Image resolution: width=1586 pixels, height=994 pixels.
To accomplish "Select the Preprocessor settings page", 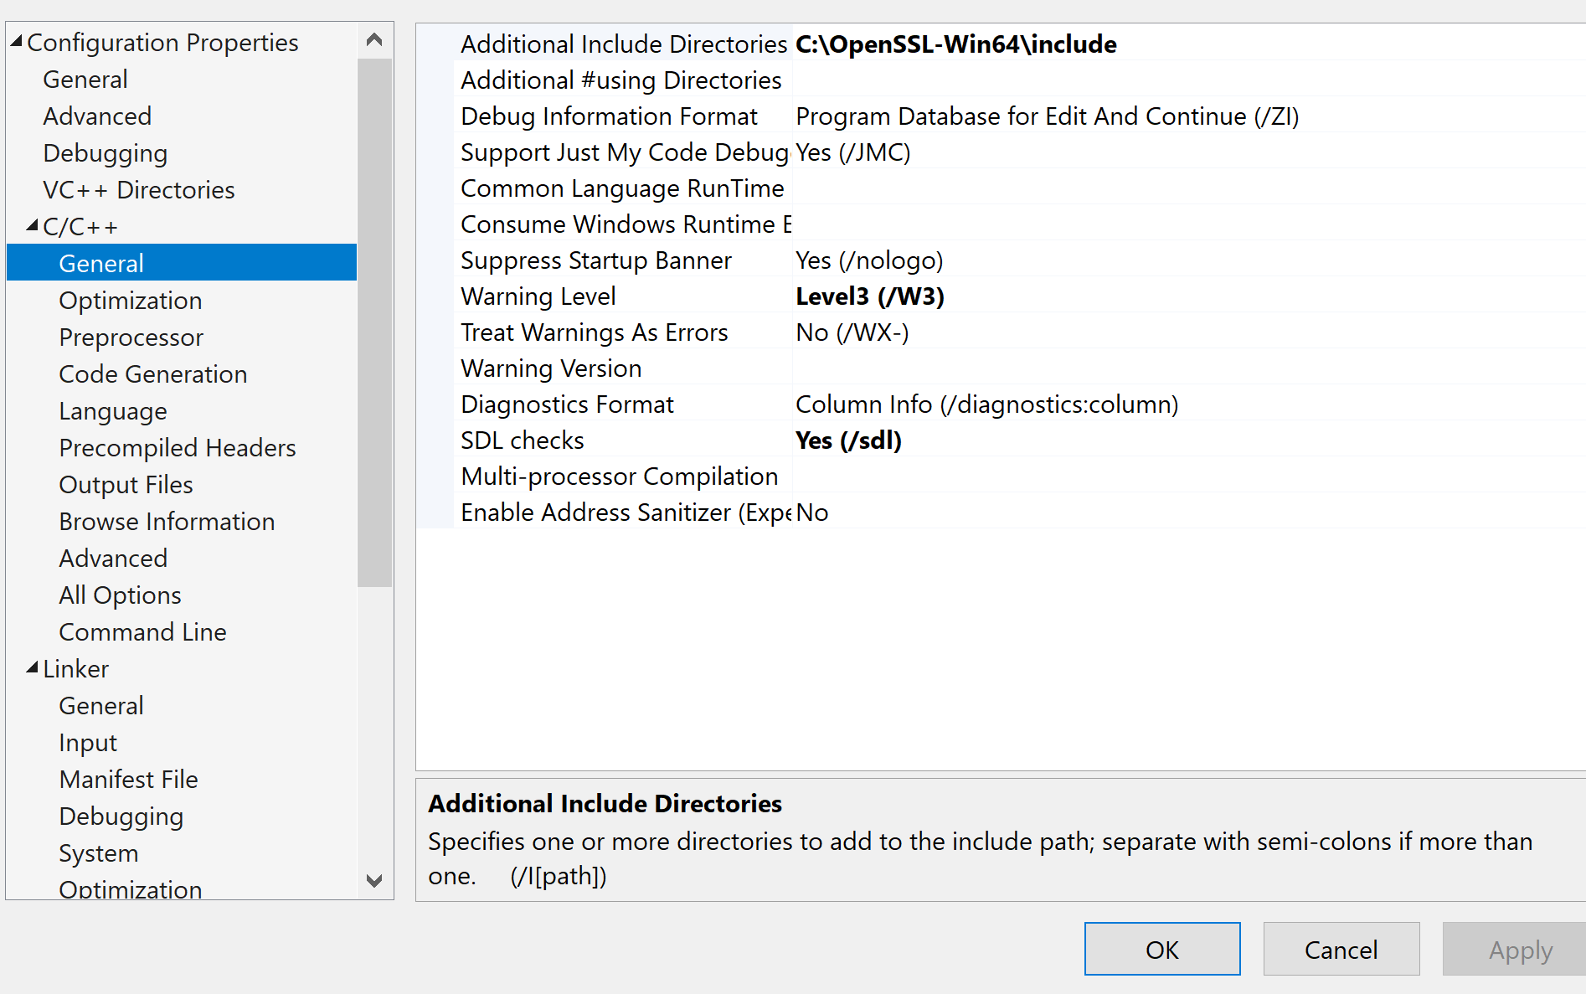I will point(131,337).
